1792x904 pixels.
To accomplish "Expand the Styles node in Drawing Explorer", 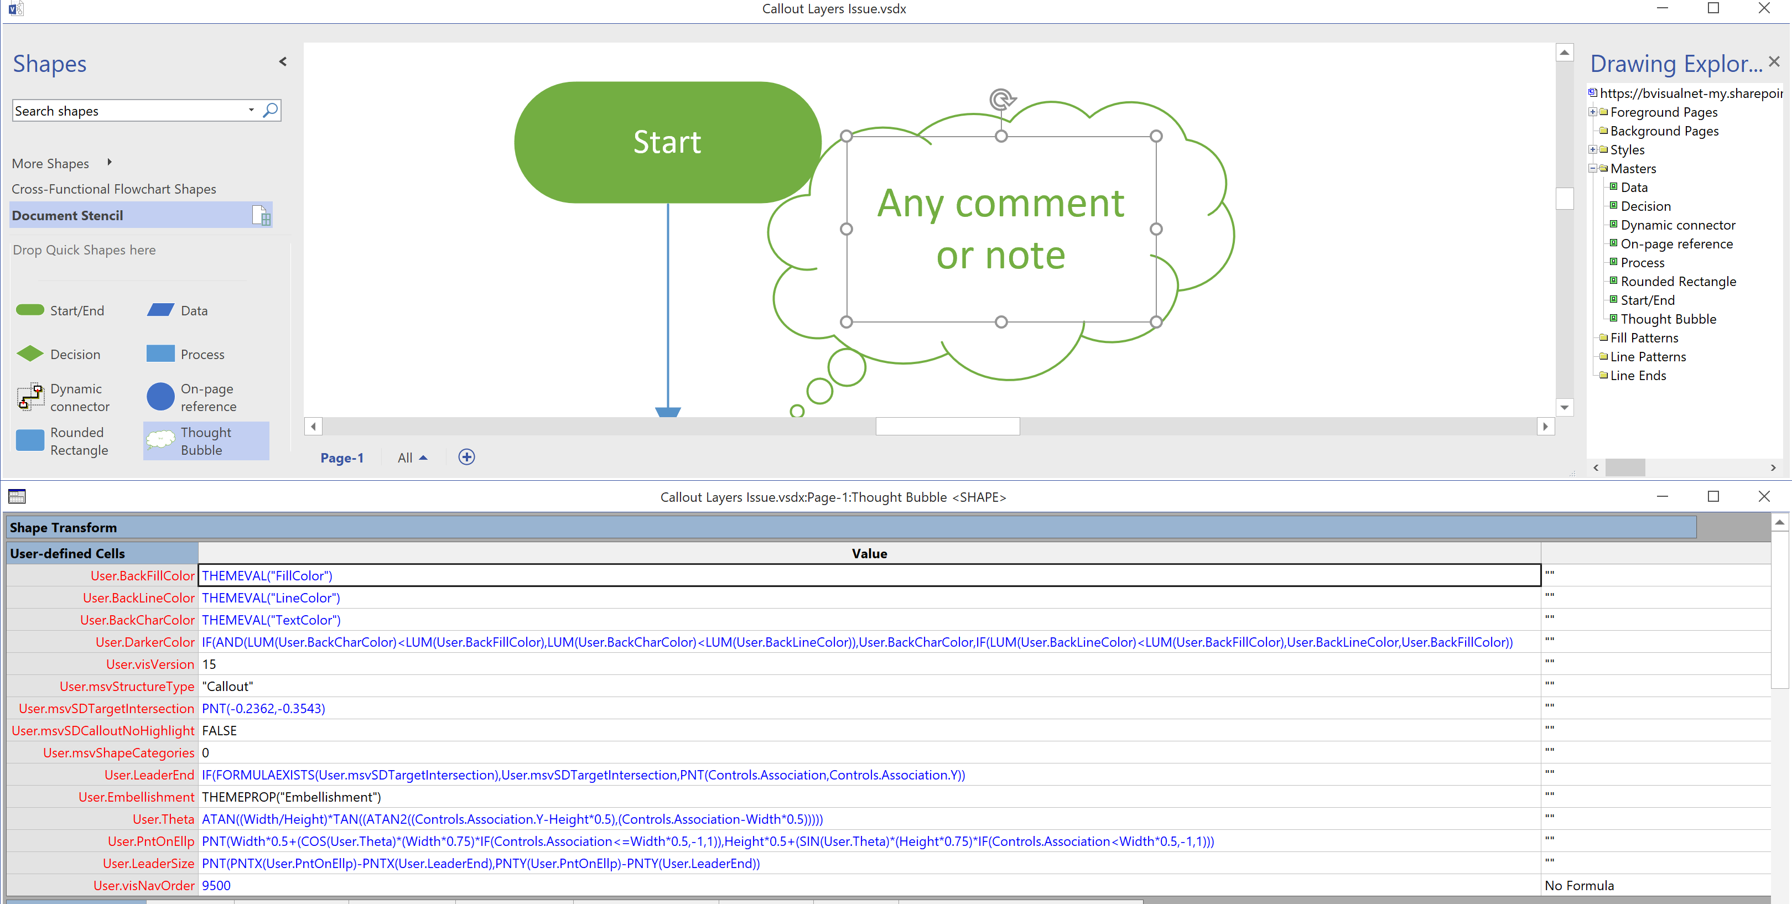I will 1594,149.
